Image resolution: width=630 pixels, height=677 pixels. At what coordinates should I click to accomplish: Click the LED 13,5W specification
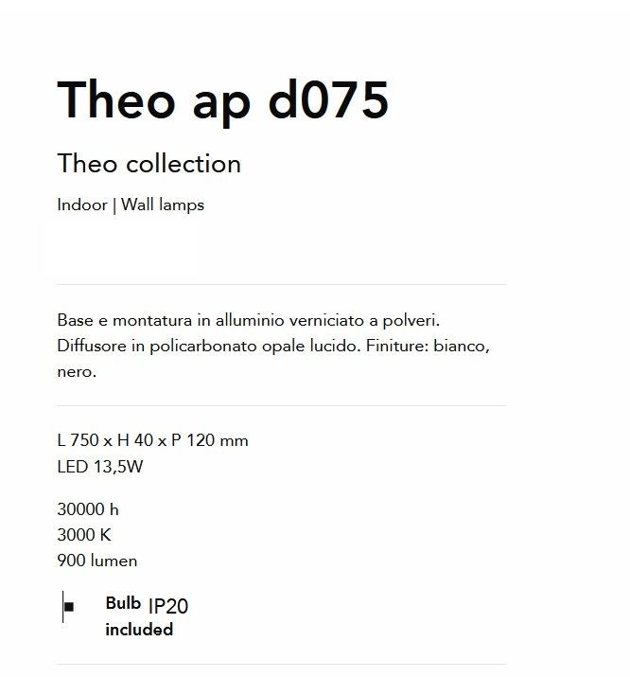[x=100, y=466]
